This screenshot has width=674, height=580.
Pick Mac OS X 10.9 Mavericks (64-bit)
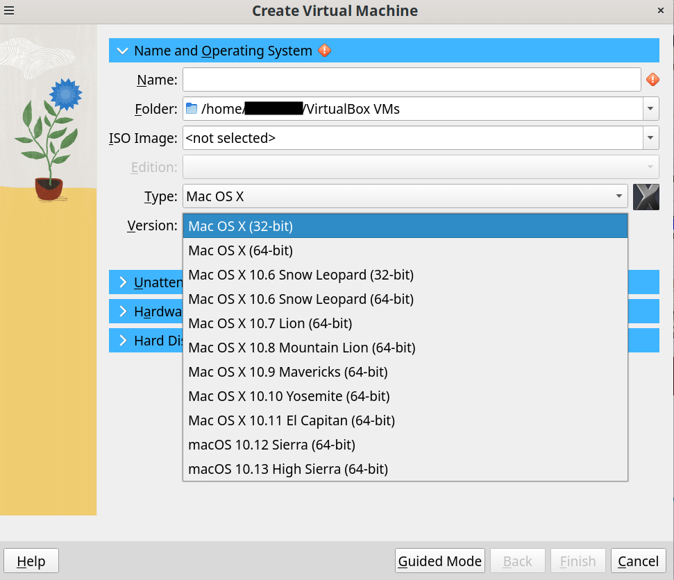click(x=405, y=372)
